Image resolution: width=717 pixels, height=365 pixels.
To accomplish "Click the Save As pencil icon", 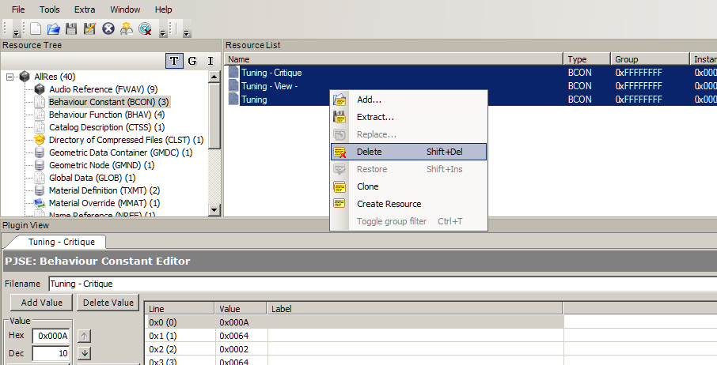I will point(89,29).
